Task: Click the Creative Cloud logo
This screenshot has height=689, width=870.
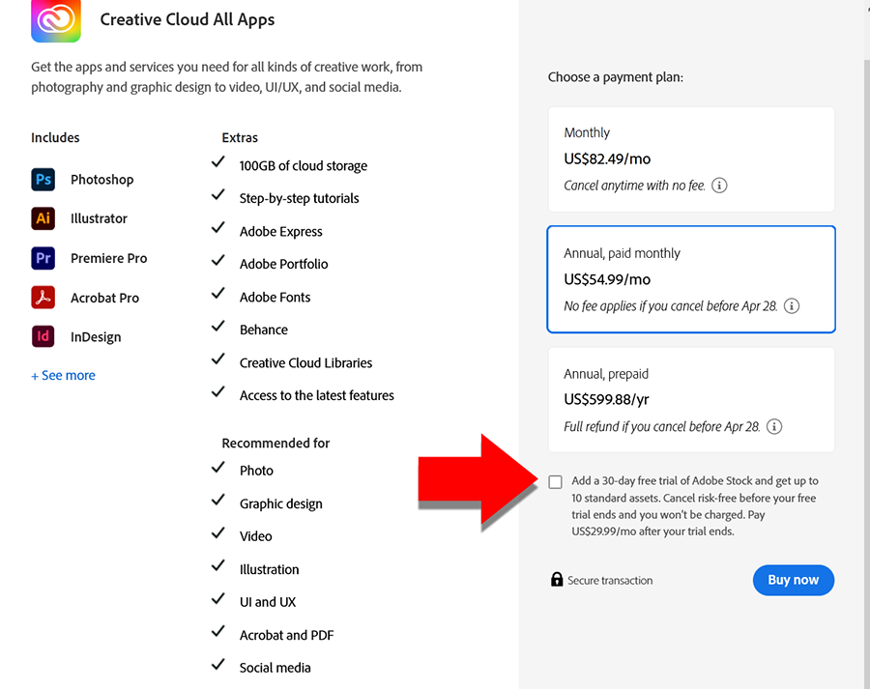Action: 55,23
